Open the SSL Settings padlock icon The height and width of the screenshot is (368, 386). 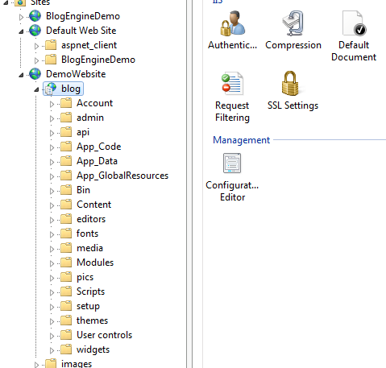pos(290,84)
